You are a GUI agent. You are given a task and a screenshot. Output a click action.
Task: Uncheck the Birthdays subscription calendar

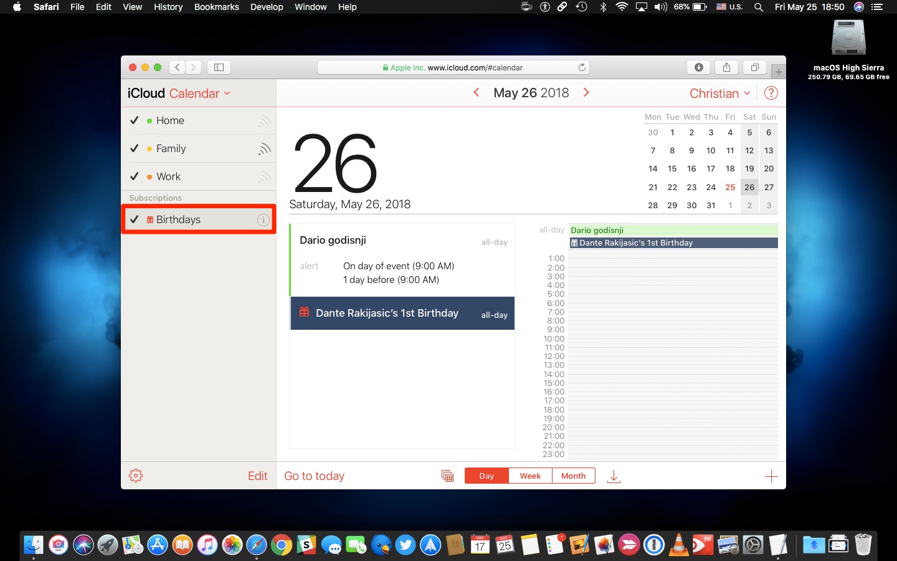point(134,219)
